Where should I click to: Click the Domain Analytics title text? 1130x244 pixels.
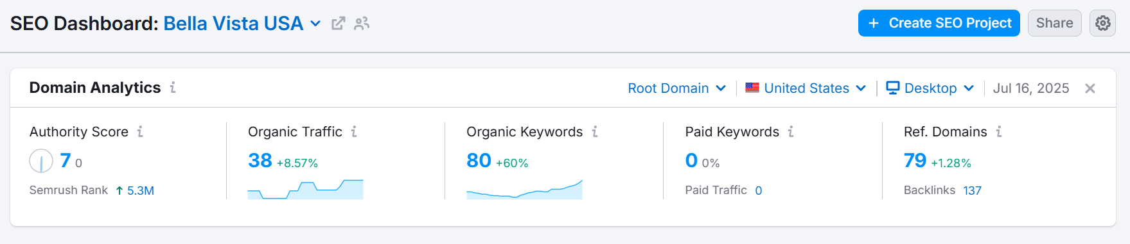coord(95,88)
